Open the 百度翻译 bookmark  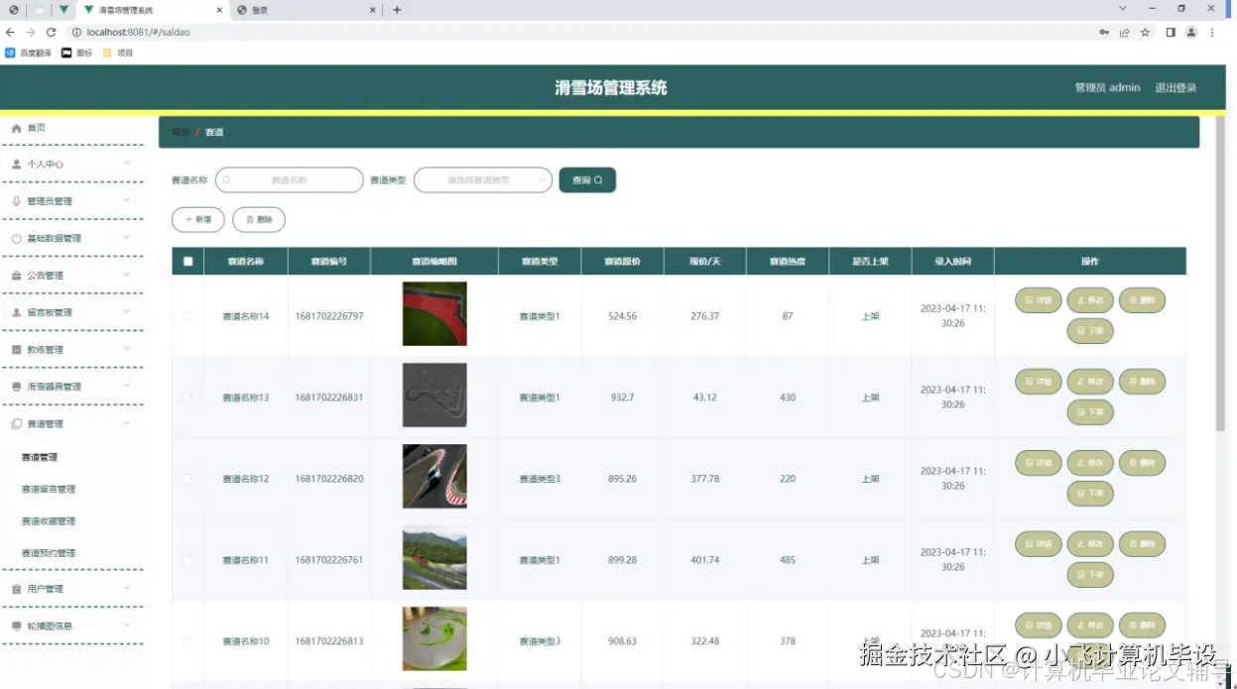[28, 53]
